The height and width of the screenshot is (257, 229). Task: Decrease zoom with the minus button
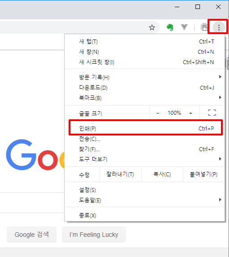(158, 113)
